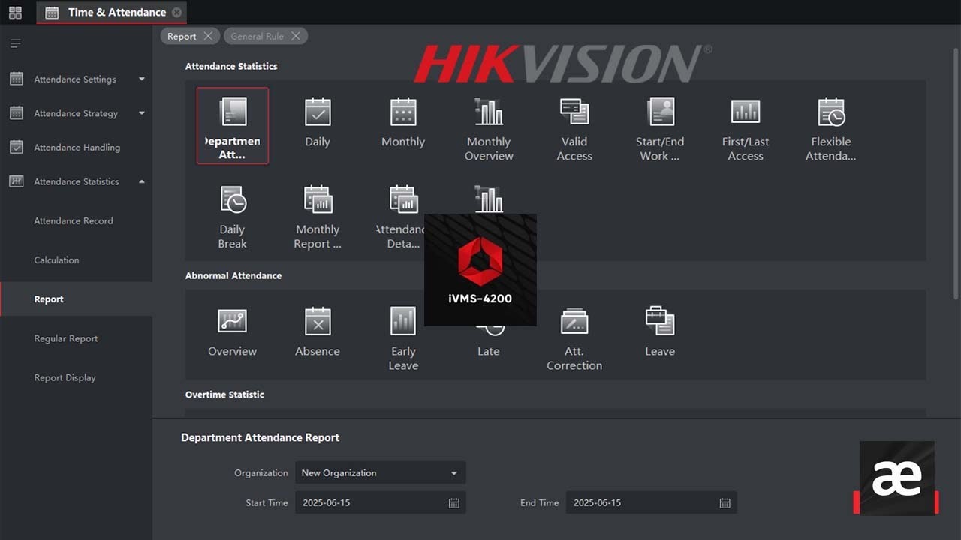Open the Leave report

click(660, 331)
